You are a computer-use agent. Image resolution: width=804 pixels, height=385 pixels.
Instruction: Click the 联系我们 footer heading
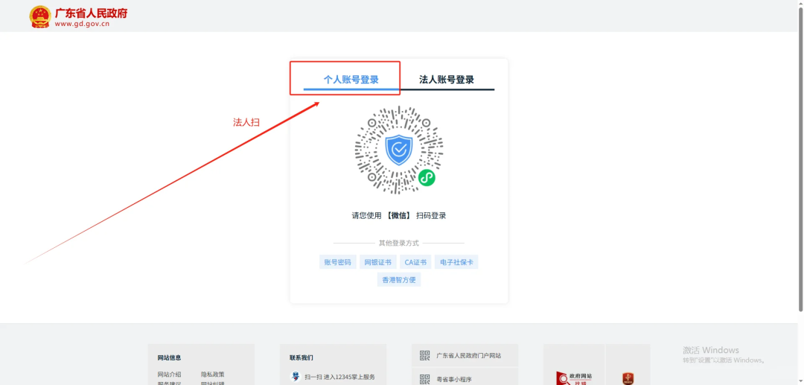[301, 358]
